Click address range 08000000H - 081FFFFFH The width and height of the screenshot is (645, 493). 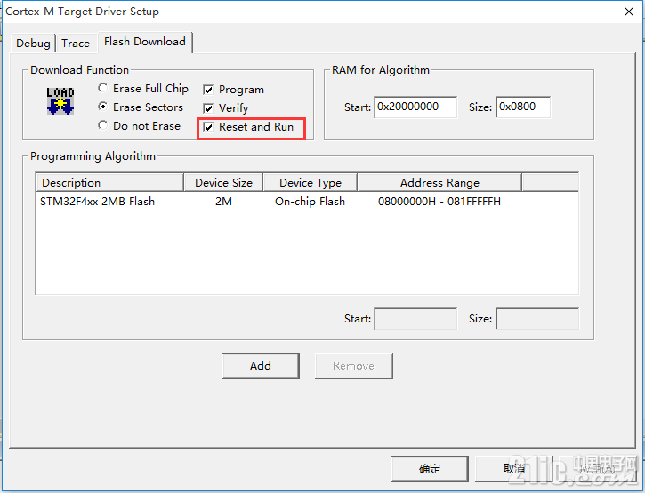pos(439,202)
